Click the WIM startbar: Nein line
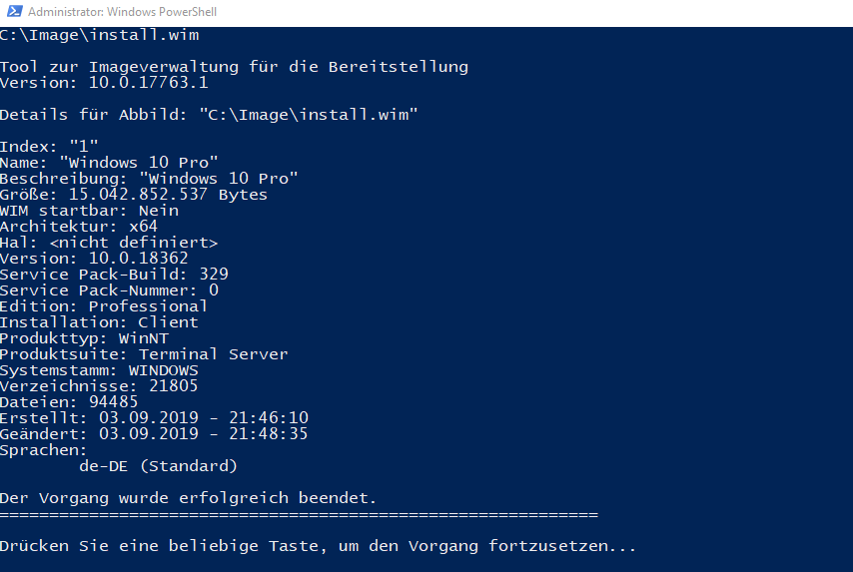Viewport: 853px width, 572px height. coord(89,211)
